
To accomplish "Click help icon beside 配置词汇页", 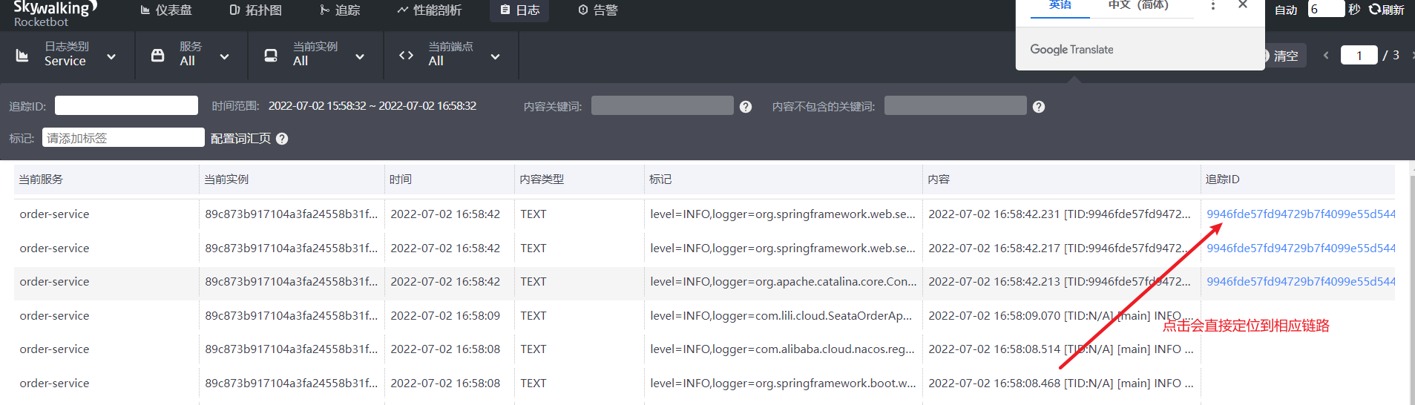I will [282, 139].
